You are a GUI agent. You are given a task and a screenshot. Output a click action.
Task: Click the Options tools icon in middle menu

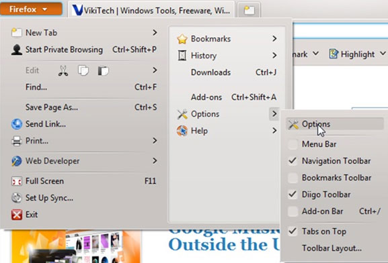click(182, 114)
